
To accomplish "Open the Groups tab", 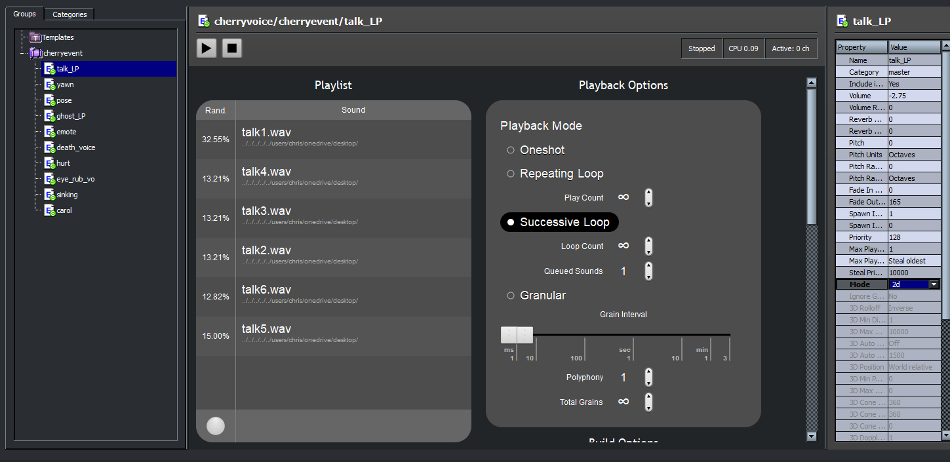I will 25,14.
